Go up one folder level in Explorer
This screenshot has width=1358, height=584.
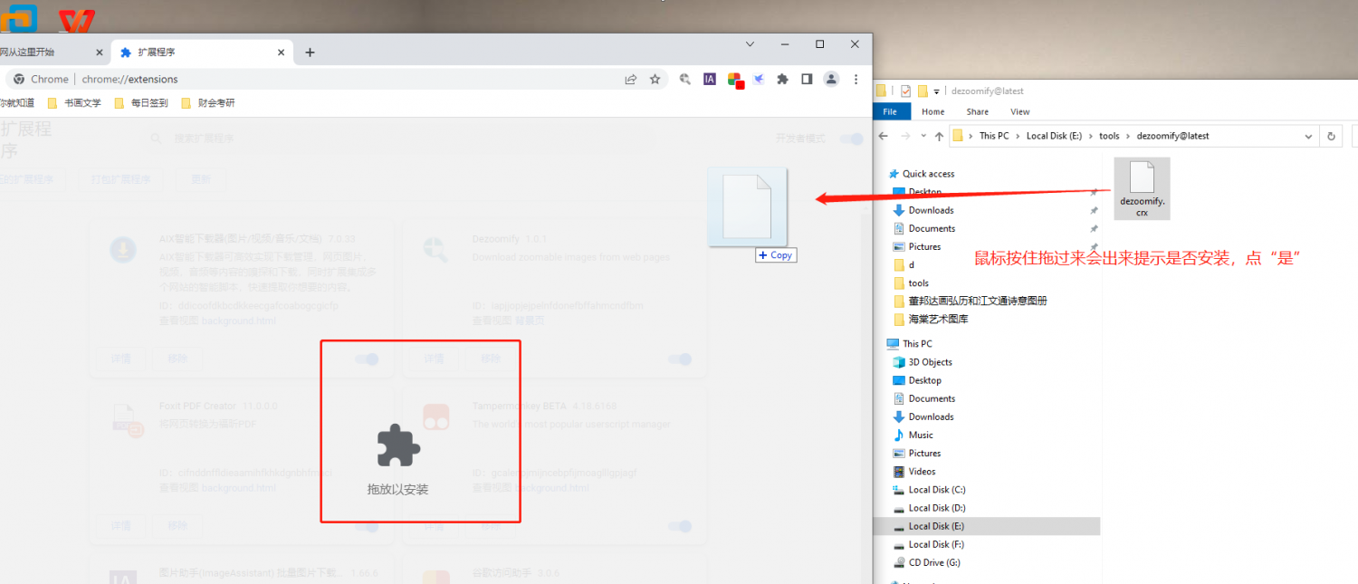[939, 136]
